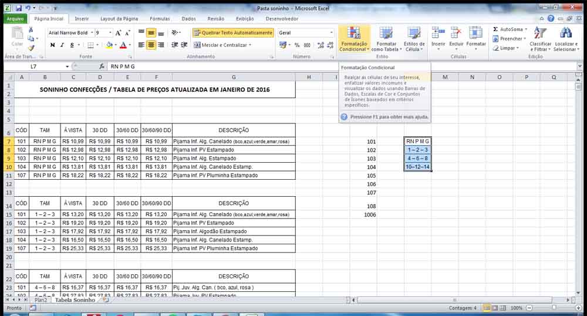Switch to the Inserir ribbon tab
587x316 pixels.
tap(82, 19)
